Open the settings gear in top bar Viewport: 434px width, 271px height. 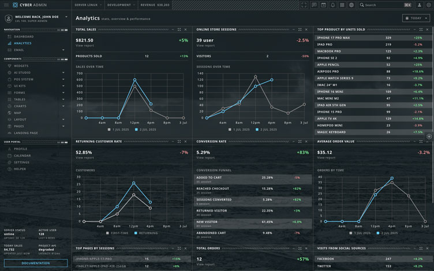pyautogui.click(x=428, y=5)
